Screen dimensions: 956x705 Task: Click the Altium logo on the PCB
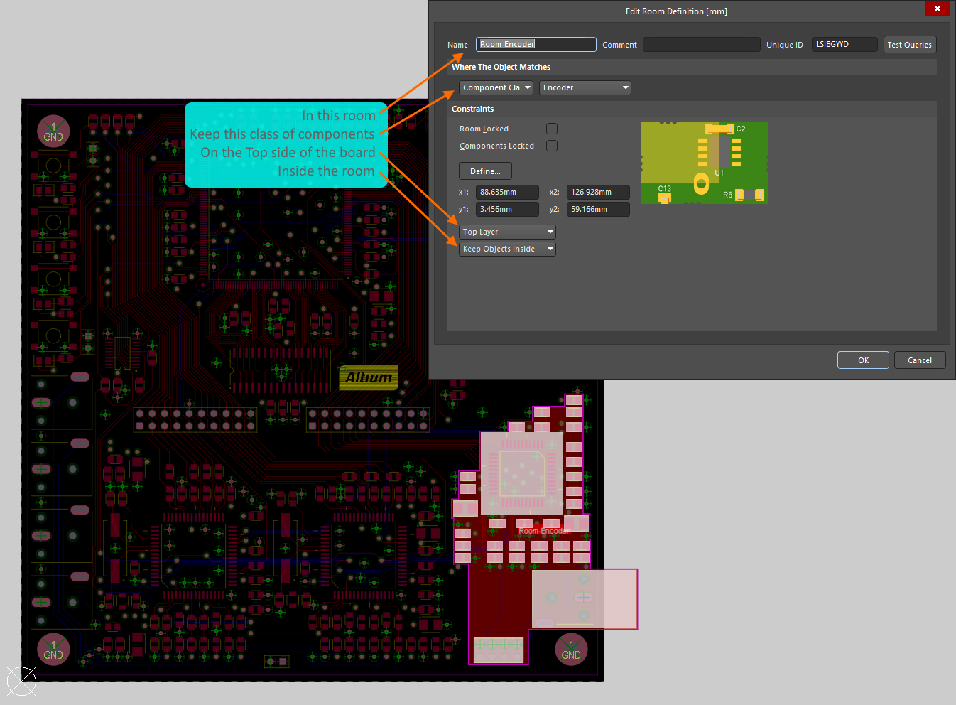tap(369, 377)
